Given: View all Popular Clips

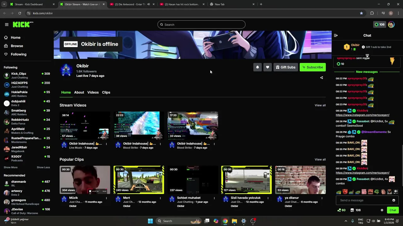Looking at the screenshot, I should click(320, 159).
